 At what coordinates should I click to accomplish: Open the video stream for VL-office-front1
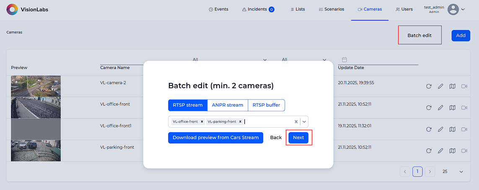click(x=464, y=129)
